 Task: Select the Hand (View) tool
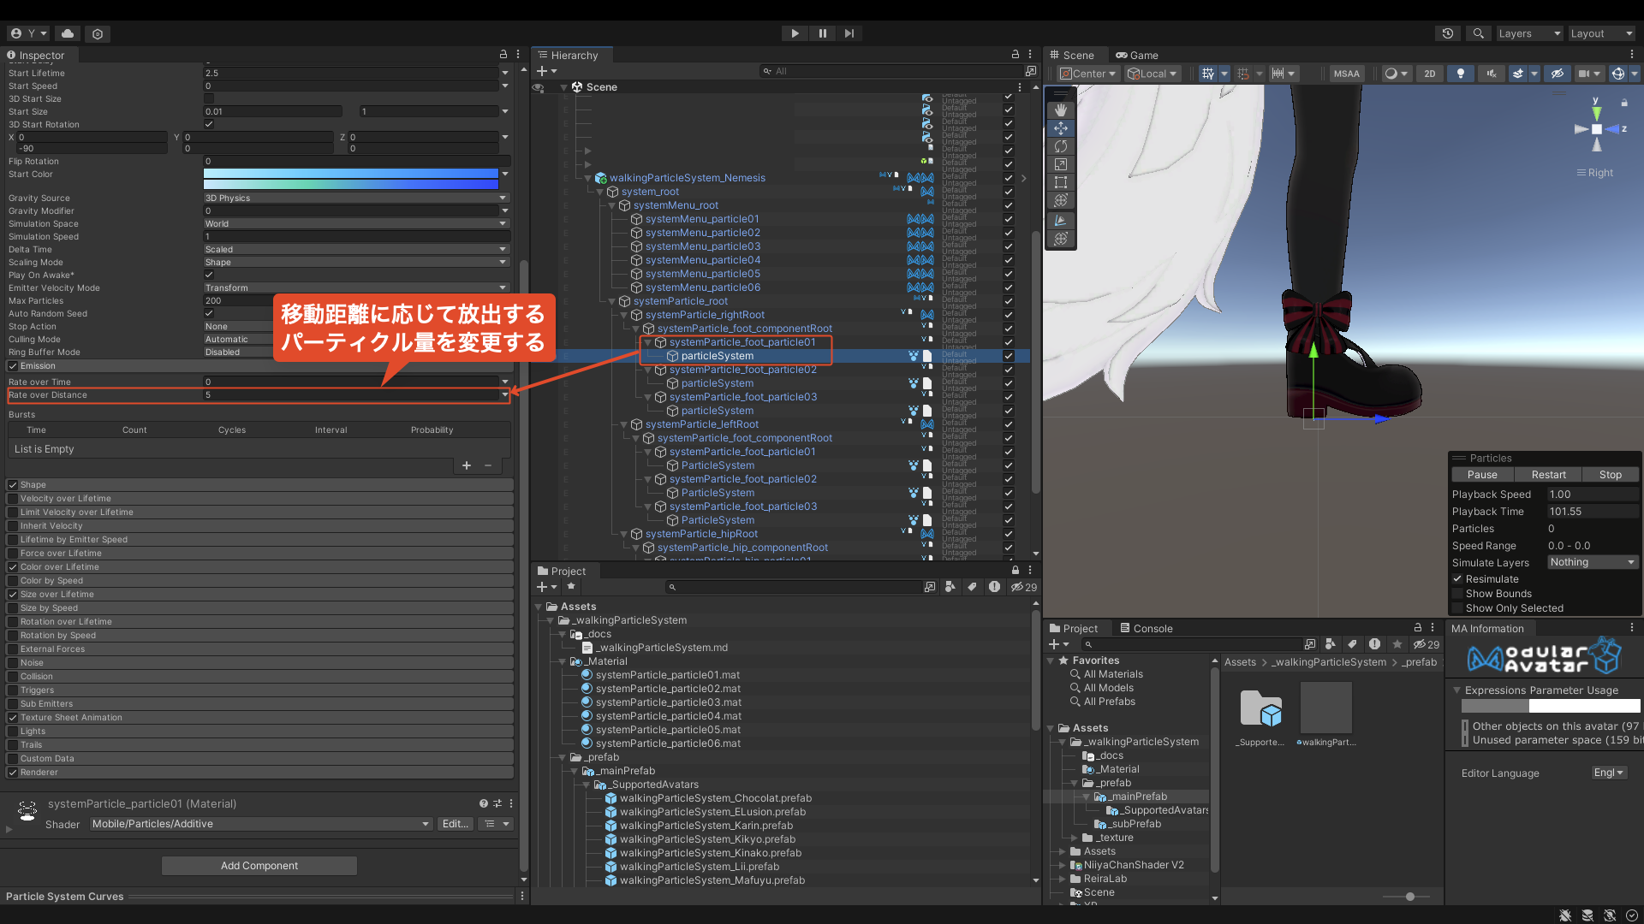[x=1060, y=110]
